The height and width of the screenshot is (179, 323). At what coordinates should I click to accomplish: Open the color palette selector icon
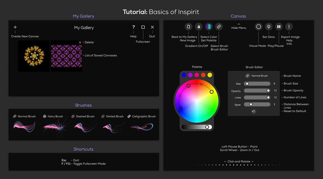tap(209, 27)
